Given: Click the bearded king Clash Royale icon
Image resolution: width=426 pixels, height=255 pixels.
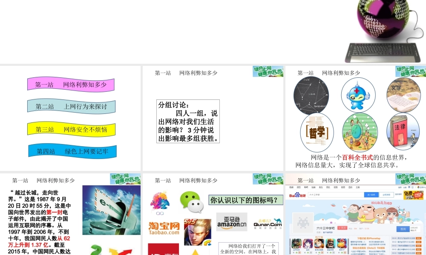Looking at the screenshot, I should tap(331, 244).
